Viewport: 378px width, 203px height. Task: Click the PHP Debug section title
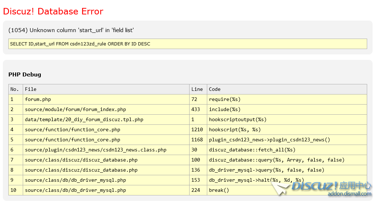[x=25, y=75]
